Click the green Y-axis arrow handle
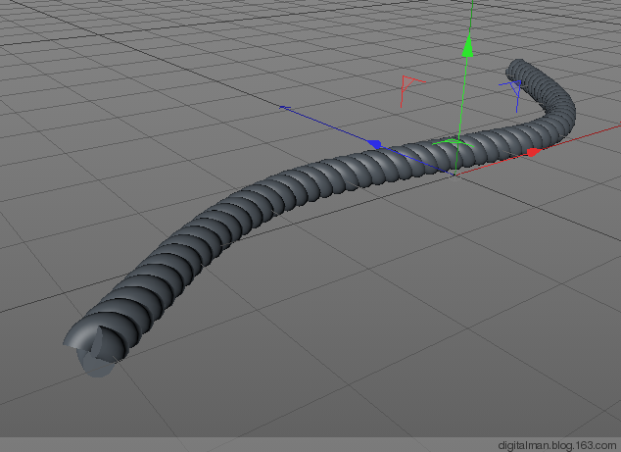621x452 pixels. coord(468,45)
